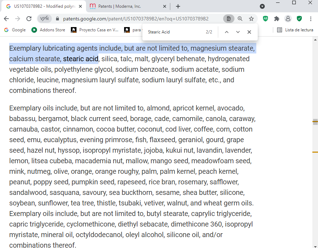The image size is (318, 248).
Task: Click the browser back arrow
Action: (6, 19)
